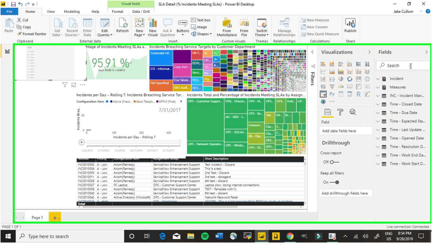Expand the Measures table chevron

(x=378, y=87)
